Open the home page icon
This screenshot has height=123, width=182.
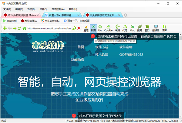pyautogui.click(x=24, y=28)
